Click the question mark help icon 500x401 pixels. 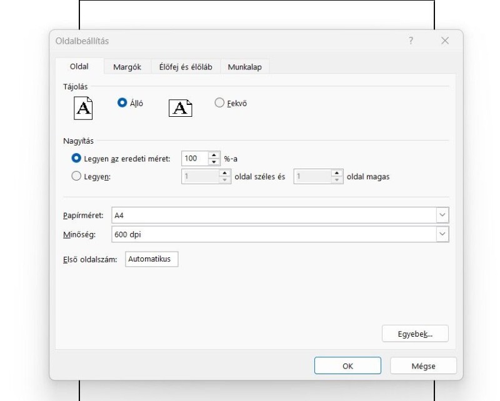pyautogui.click(x=411, y=41)
